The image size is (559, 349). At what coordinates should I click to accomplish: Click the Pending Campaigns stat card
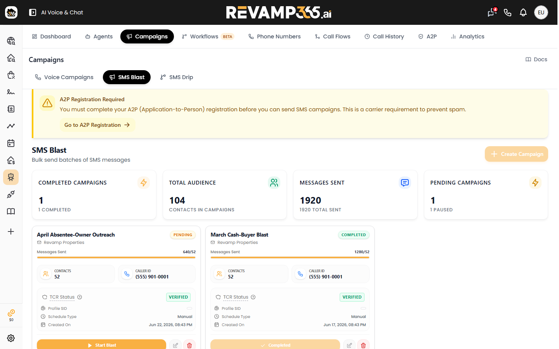tap(486, 195)
